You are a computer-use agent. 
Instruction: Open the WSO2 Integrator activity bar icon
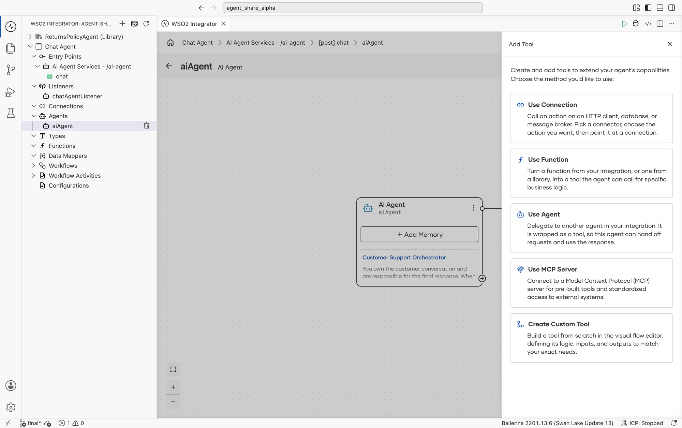point(11,26)
